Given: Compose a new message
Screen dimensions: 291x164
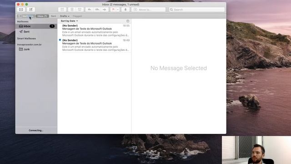Looking at the screenshot, I should click(31, 10).
